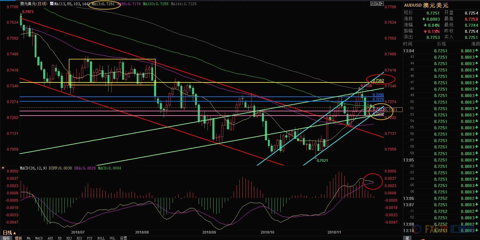
Task: Click the 13:04 row in the tick list
Action: [x=409, y=51]
